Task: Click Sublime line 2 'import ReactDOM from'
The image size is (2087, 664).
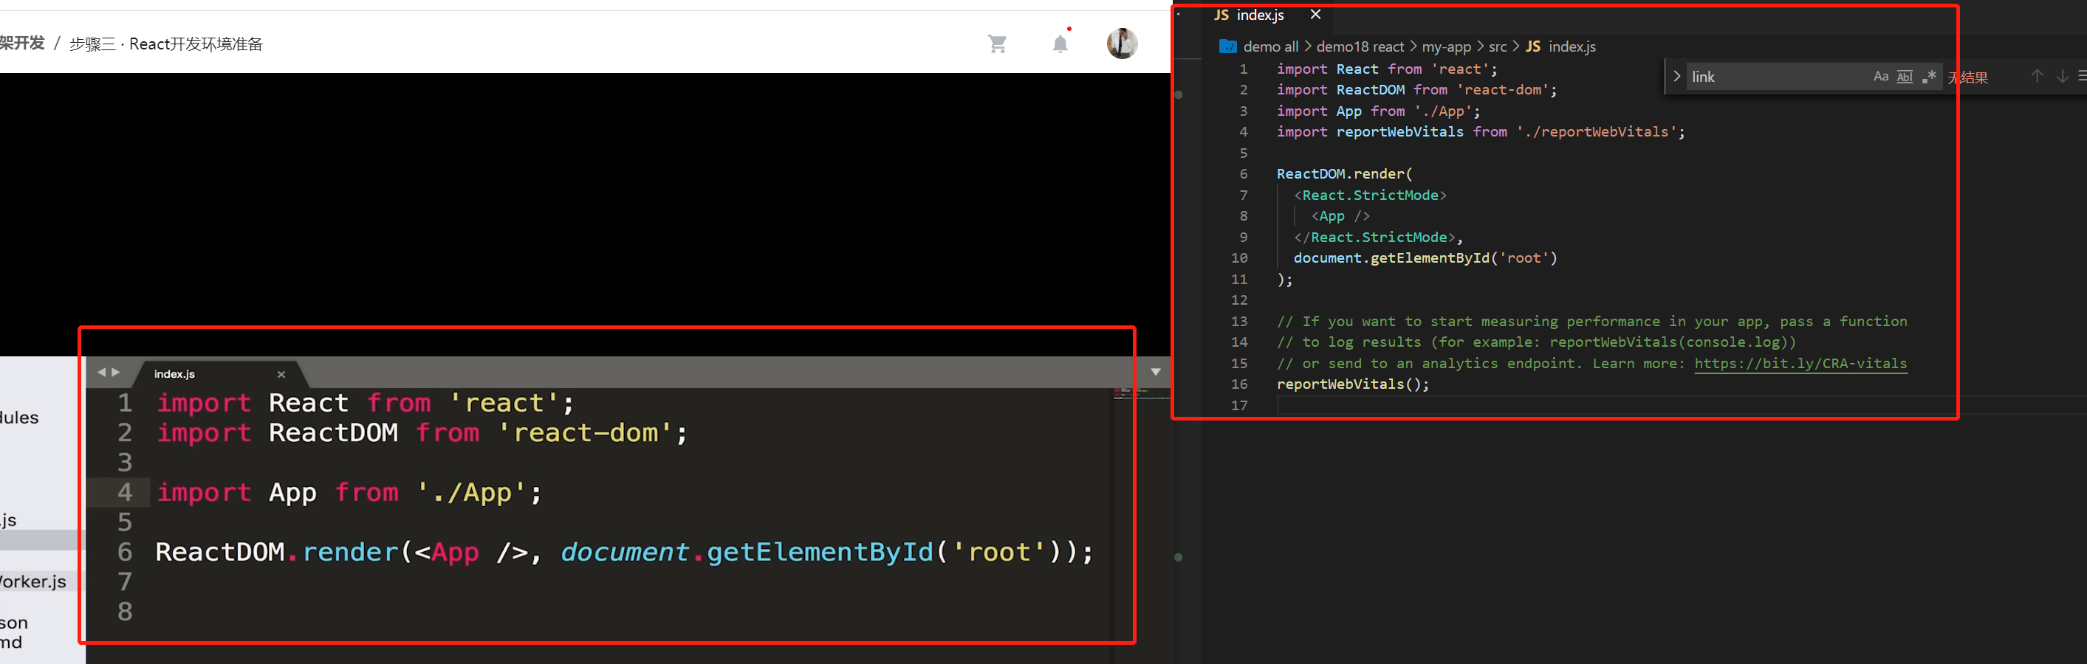Action: point(422,432)
